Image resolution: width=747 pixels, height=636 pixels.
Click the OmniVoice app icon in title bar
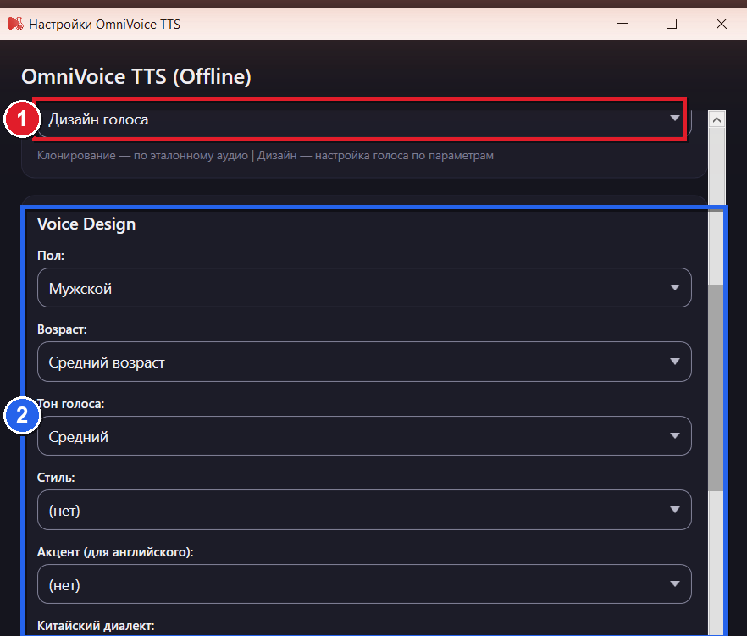coord(16,24)
